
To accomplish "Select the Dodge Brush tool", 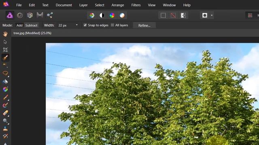I will tap(5, 121).
